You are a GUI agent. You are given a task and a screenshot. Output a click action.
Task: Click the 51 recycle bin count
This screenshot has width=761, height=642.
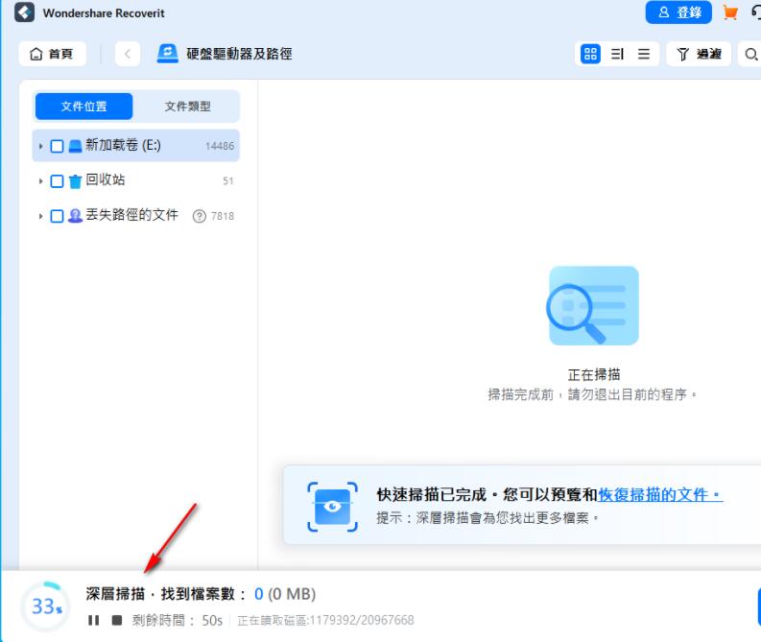pyautogui.click(x=228, y=181)
